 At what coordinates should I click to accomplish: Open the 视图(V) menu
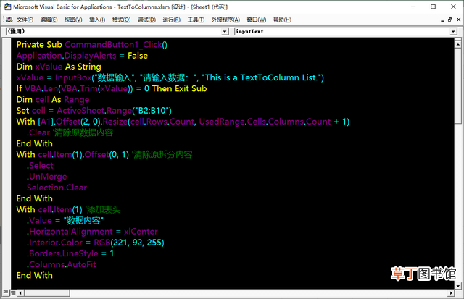pyautogui.click(x=73, y=20)
